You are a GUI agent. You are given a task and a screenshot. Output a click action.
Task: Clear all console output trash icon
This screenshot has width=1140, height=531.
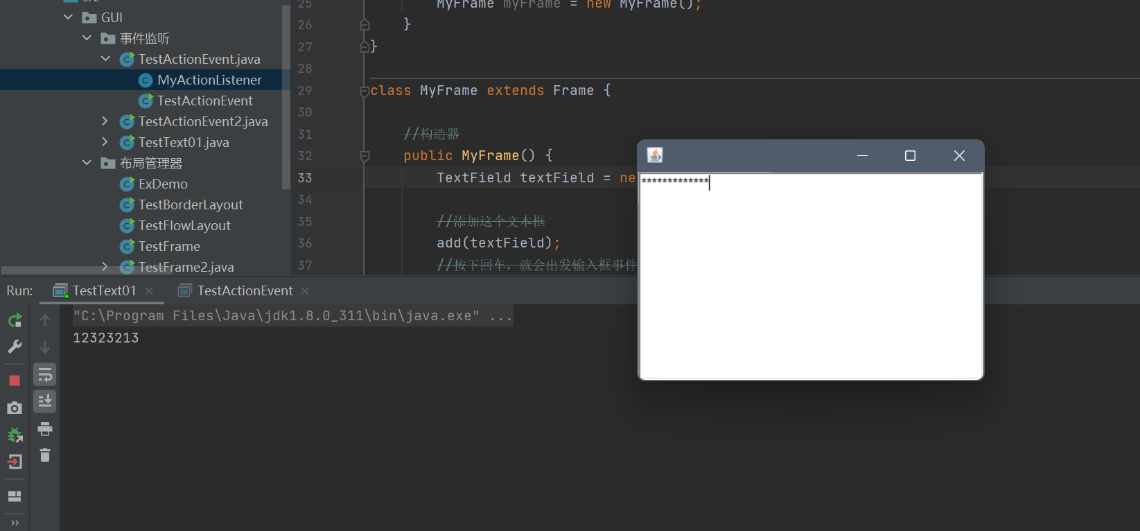[x=45, y=455]
